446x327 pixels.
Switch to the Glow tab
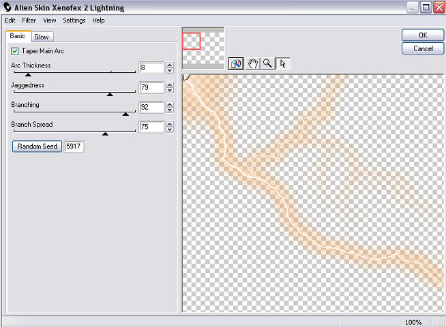tap(42, 37)
